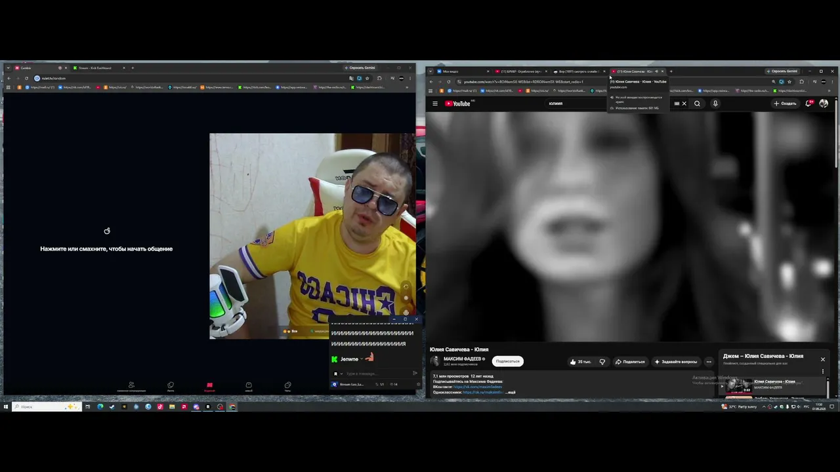Clear the YouTube search box text
840x472 pixels.
684,104
